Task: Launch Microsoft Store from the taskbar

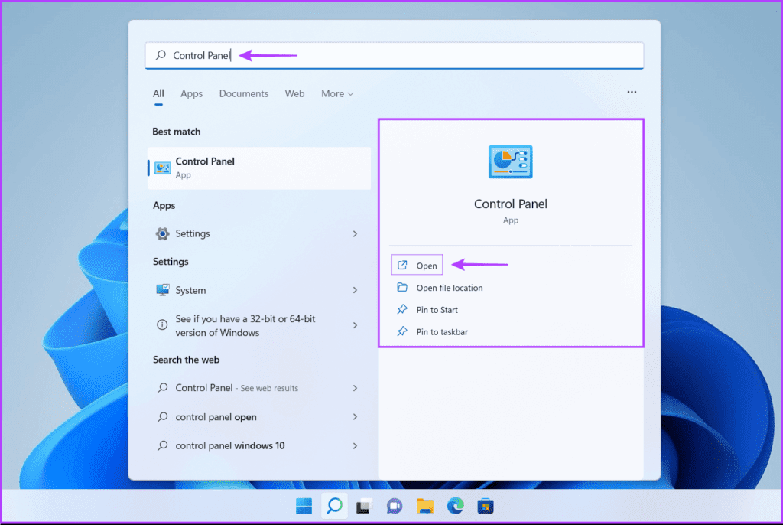Action: tap(486, 506)
